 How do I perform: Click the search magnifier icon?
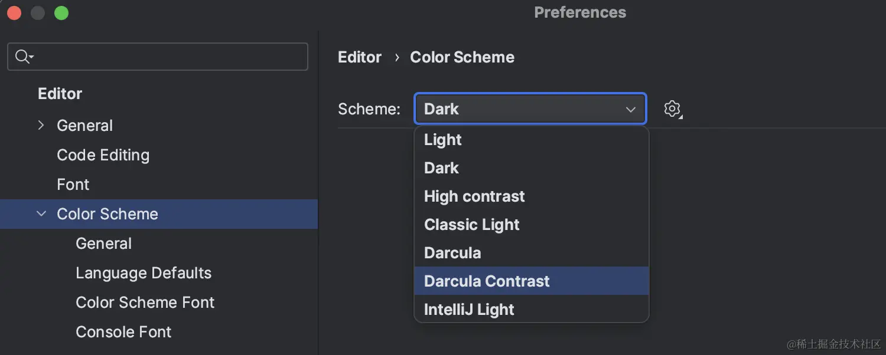tap(22, 57)
